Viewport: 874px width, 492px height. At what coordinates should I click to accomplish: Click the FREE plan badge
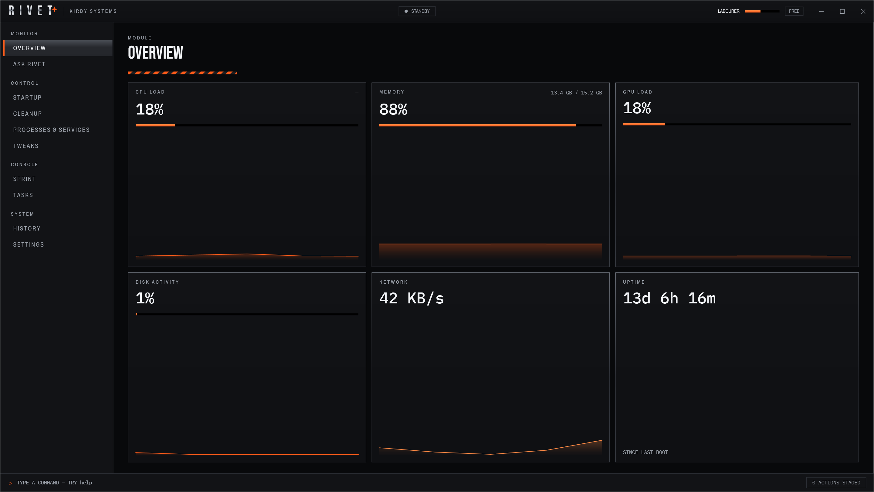[794, 11]
